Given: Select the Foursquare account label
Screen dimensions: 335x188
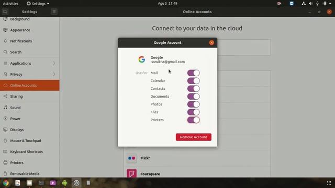Looking at the screenshot, I should pos(150,174).
